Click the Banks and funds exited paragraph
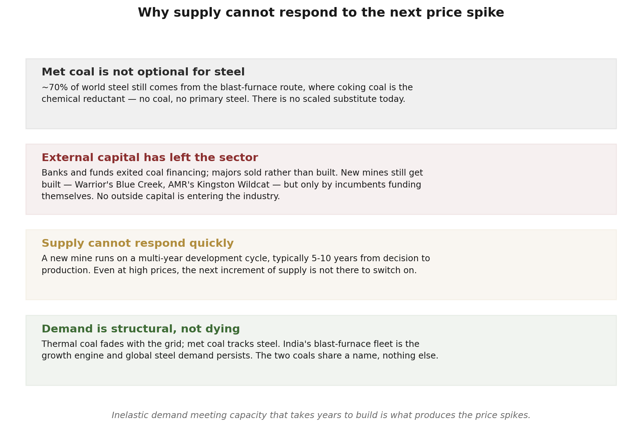642x435 pixels. point(232,185)
